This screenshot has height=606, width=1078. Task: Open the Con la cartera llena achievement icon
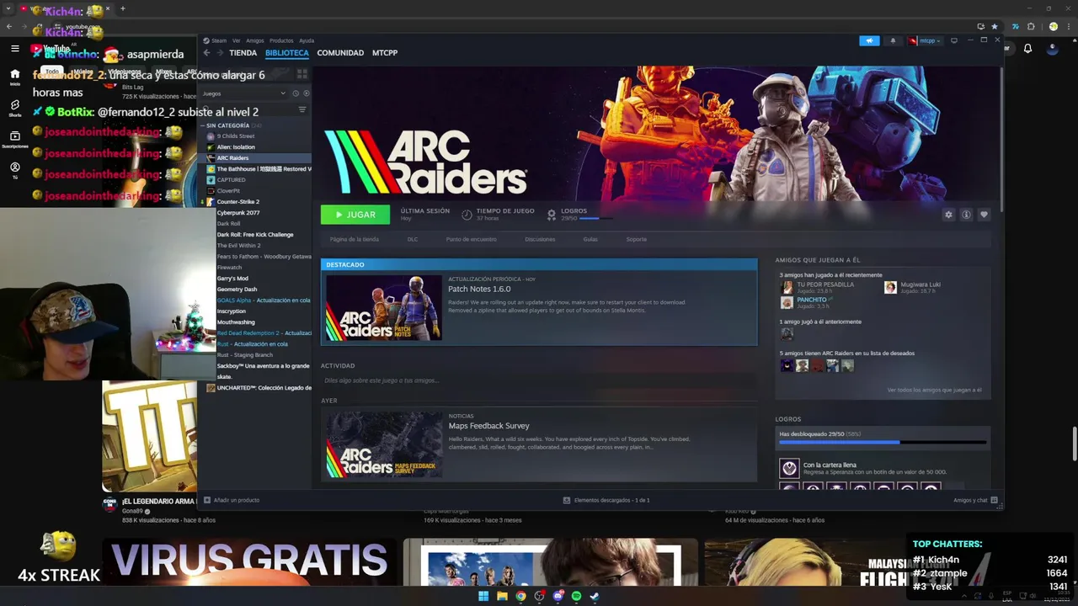789,468
